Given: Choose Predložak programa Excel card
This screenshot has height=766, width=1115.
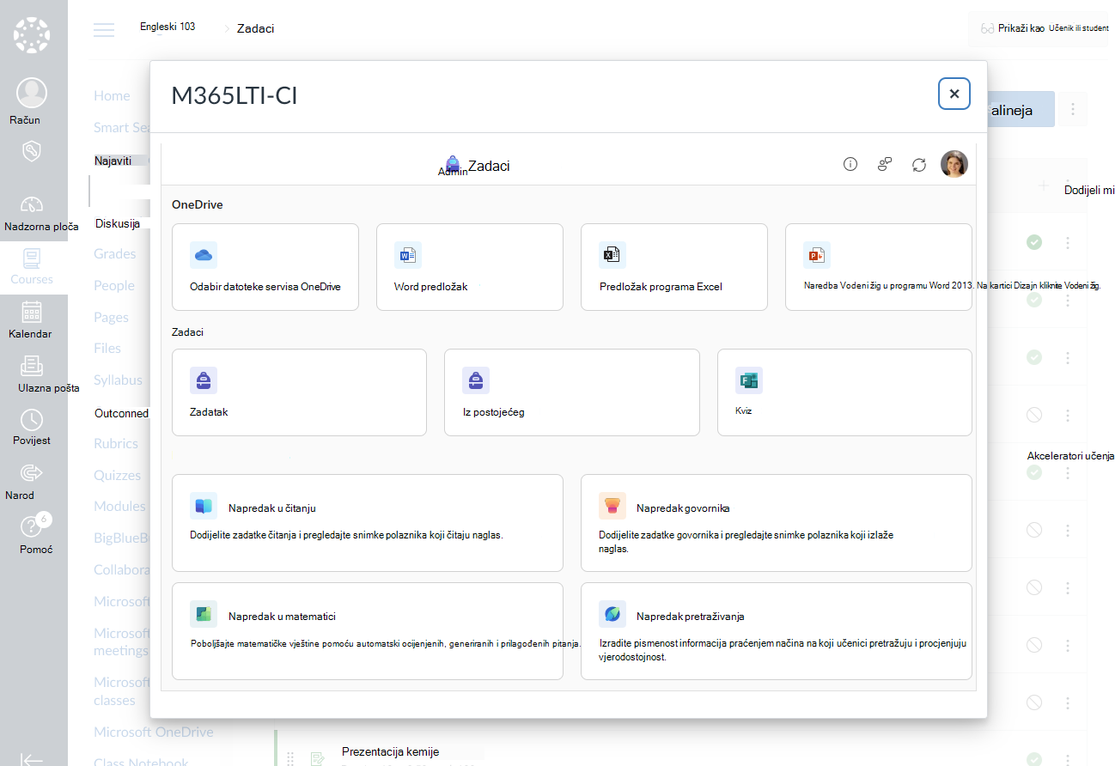Looking at the screenshot, I should click(x=674, y=267).
